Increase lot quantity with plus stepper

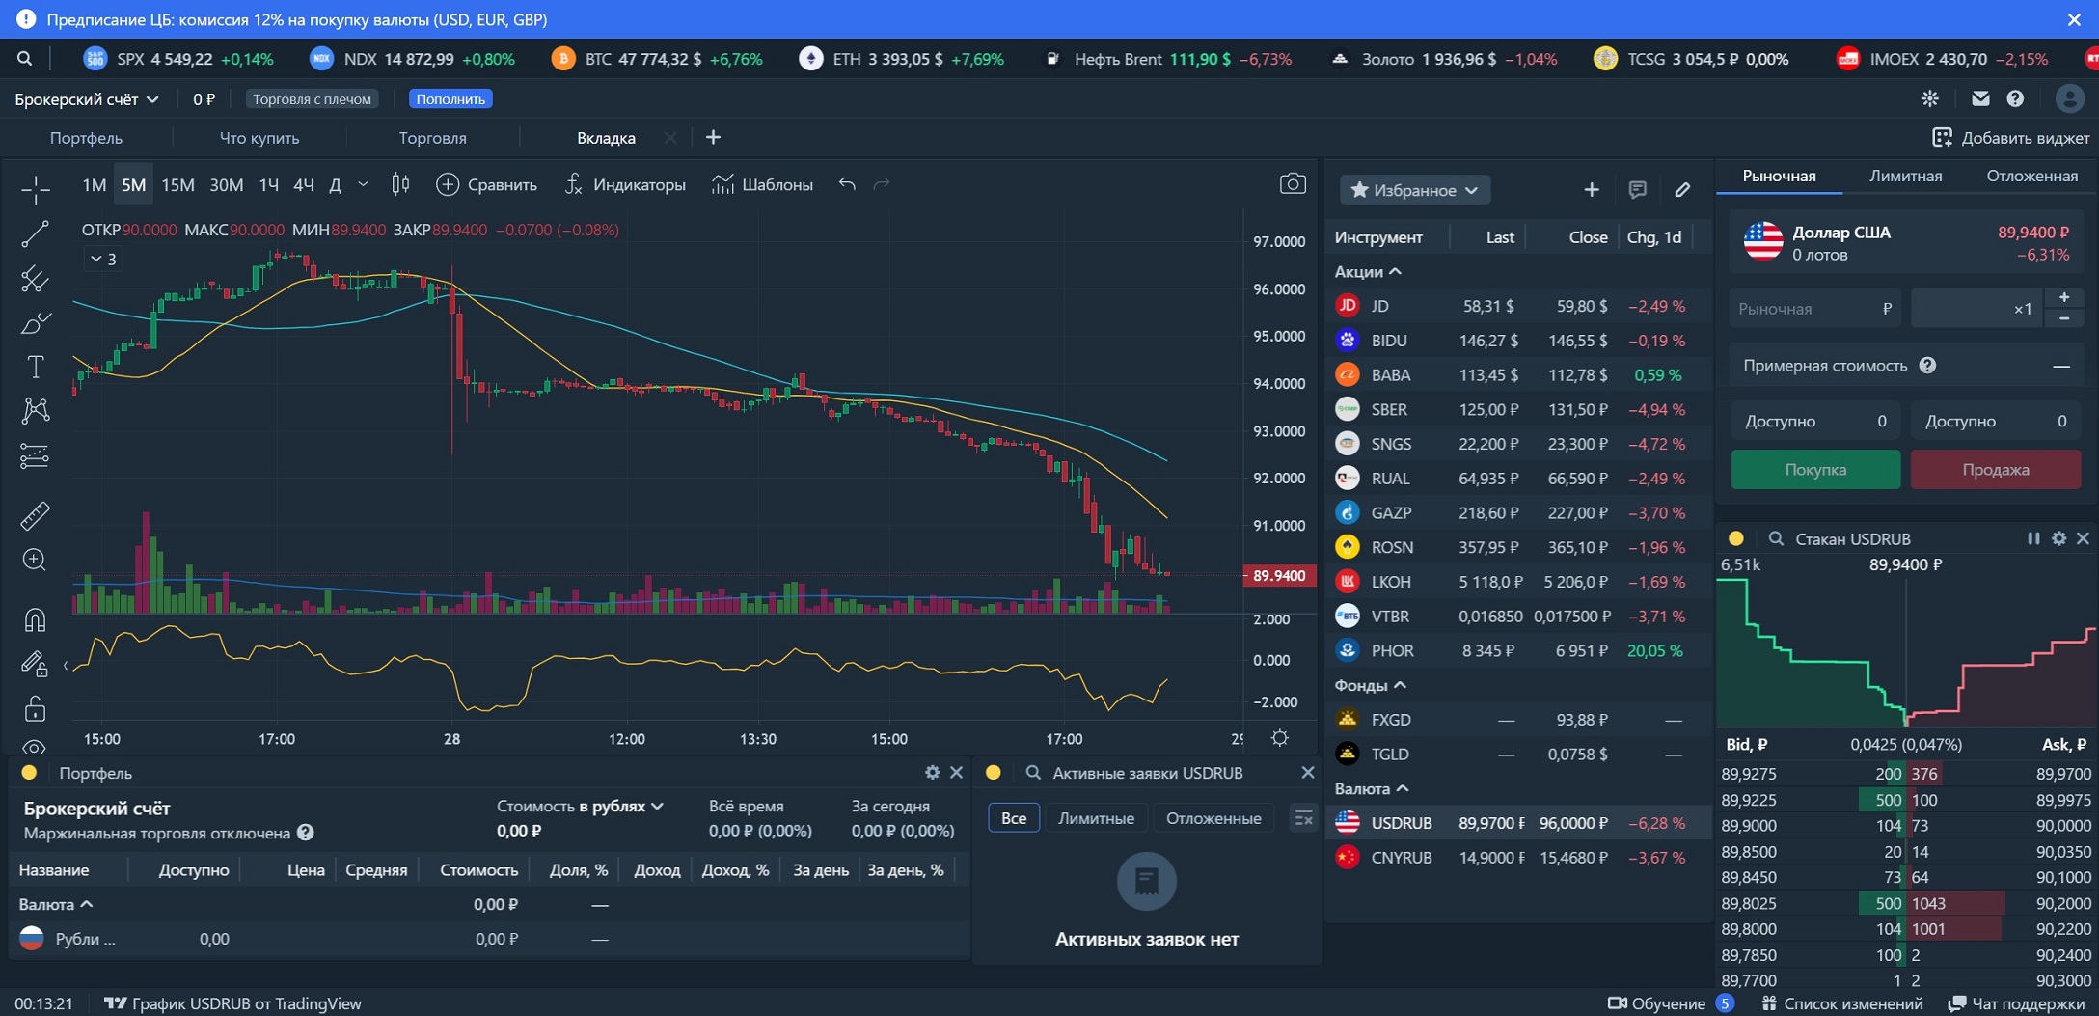(x=2064, y=297)
